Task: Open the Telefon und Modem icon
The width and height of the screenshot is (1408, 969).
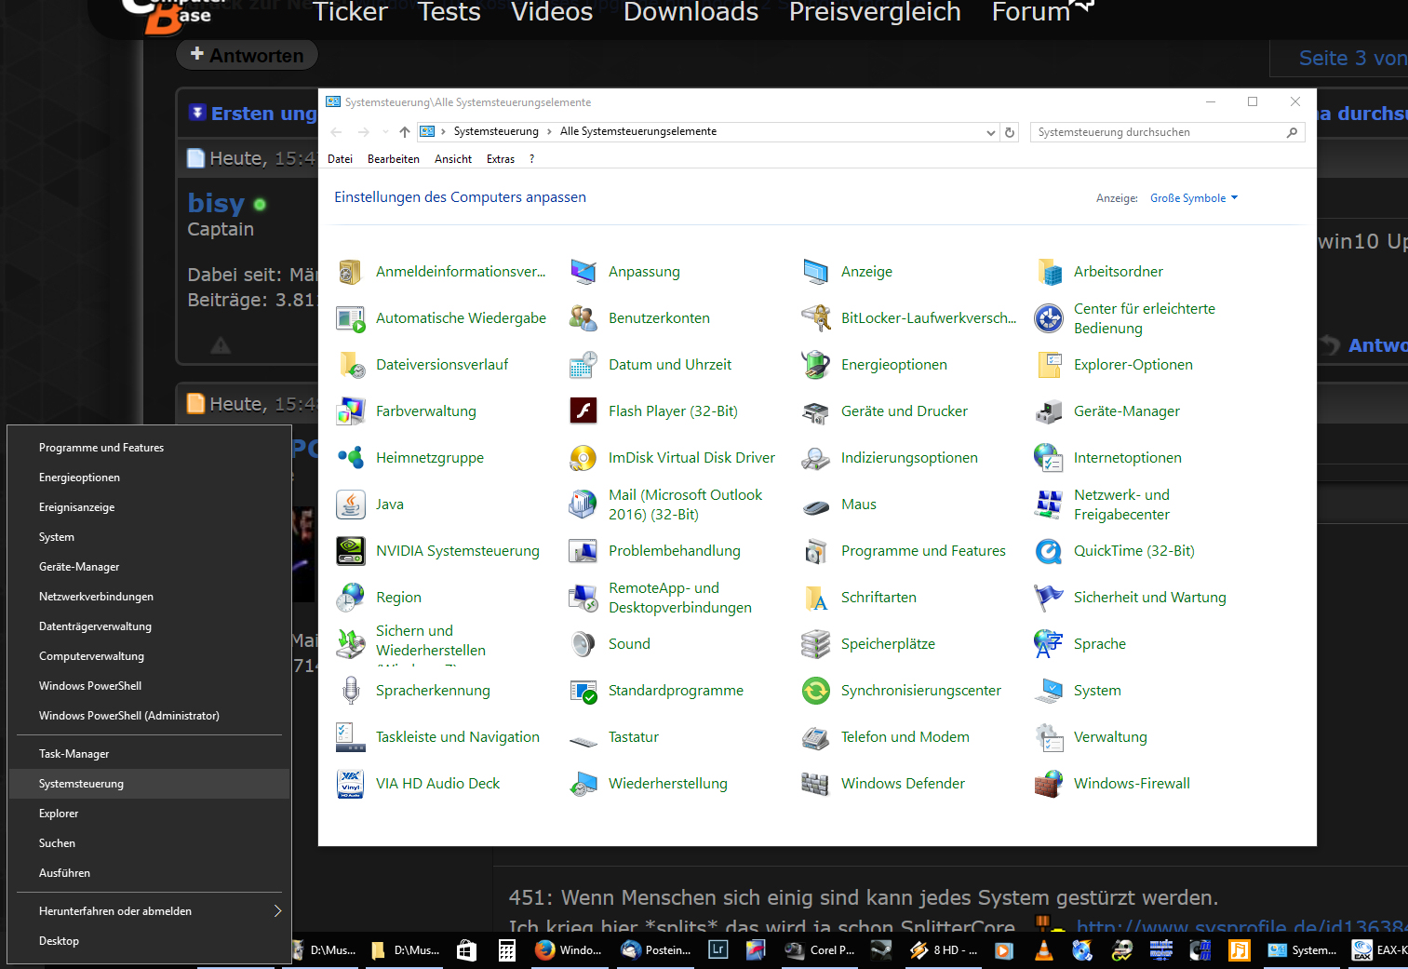Action: coord(816,737)
